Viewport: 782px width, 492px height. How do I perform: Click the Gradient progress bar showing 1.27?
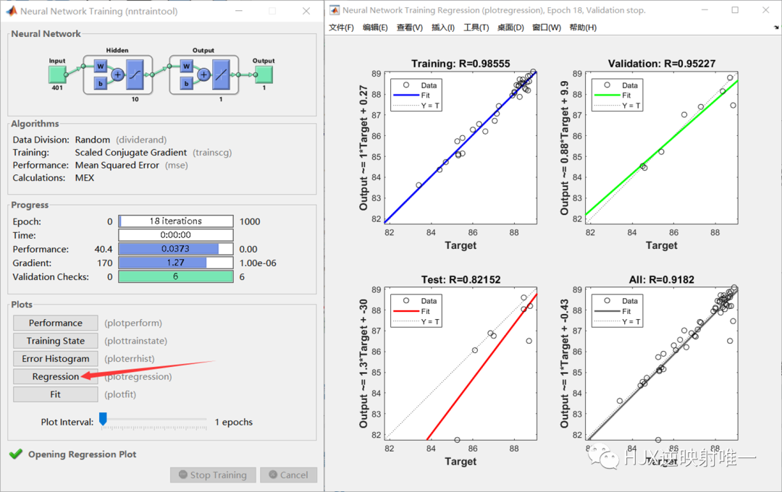tap(175, 263)
